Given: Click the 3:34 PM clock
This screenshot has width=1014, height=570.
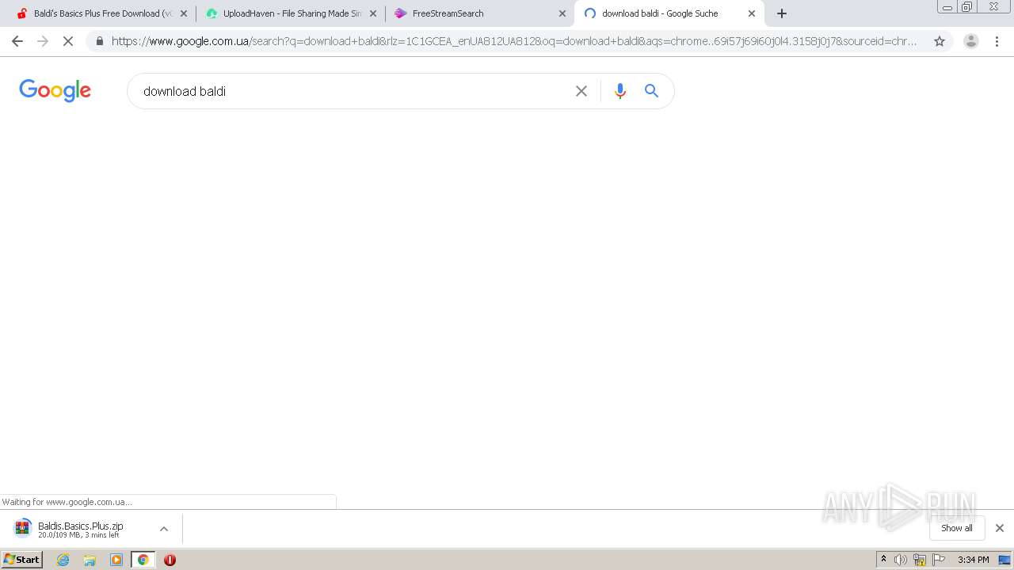Looking at the screenshot, I should [973, 560].
